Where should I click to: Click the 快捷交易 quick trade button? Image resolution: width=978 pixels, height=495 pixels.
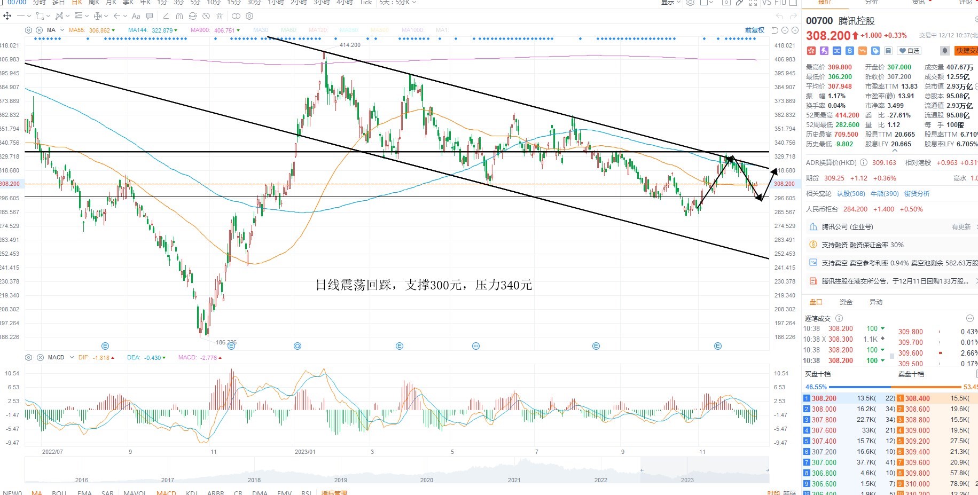click(x=967, y=51)
